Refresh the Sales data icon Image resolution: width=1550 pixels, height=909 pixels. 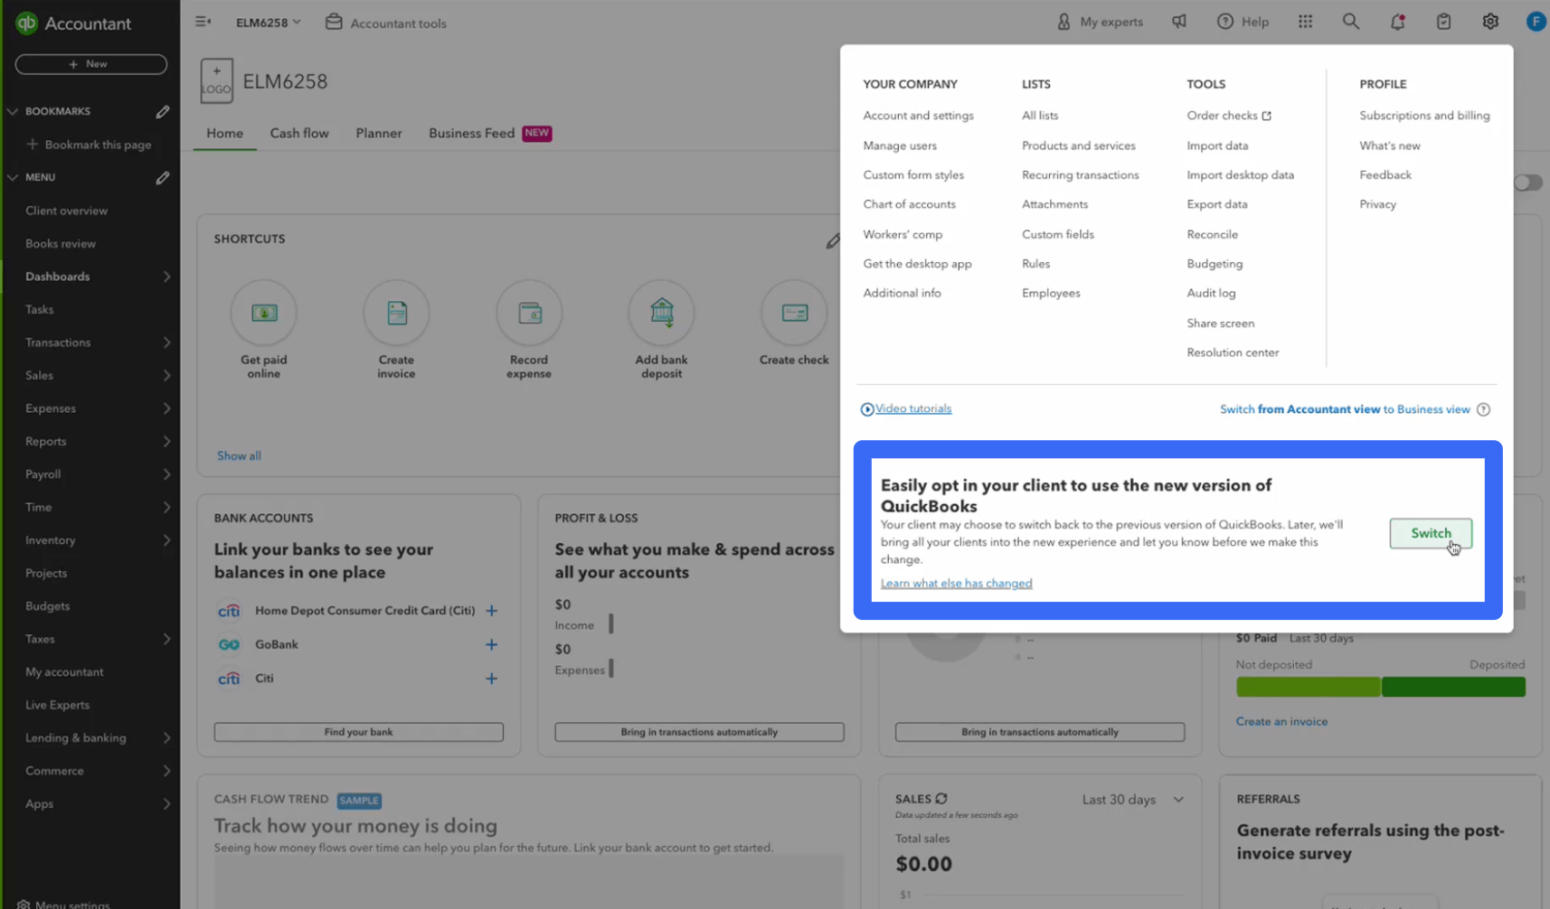(x=941, y=799)
